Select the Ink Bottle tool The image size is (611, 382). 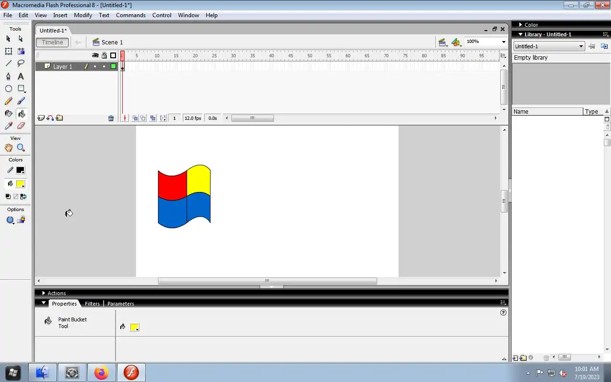coord(8,114)
